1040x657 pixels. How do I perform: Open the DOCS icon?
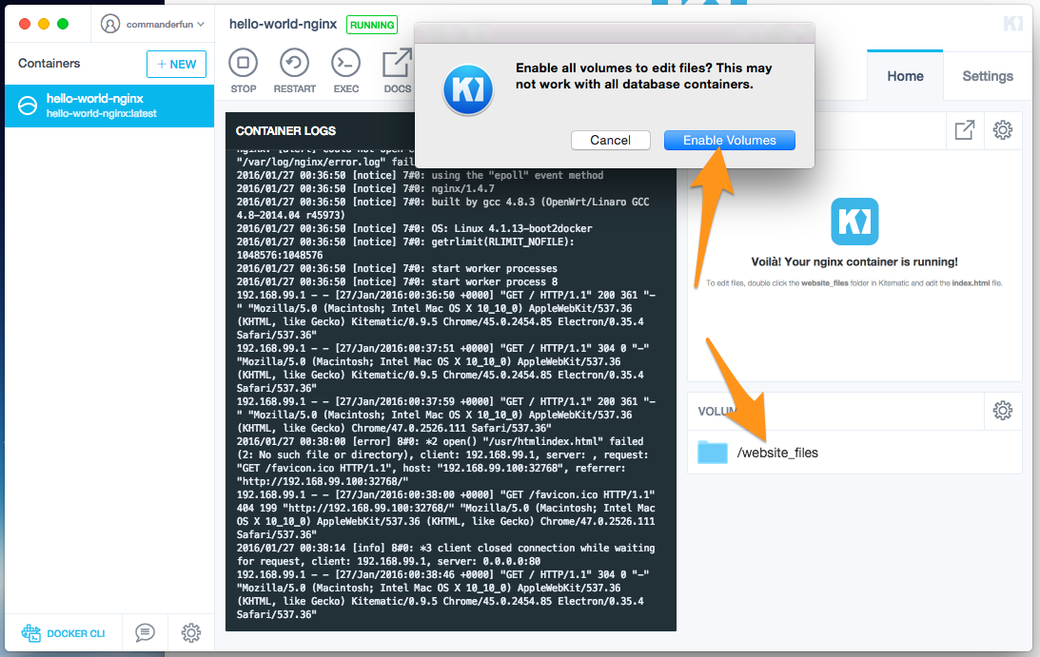pos(397,64)
